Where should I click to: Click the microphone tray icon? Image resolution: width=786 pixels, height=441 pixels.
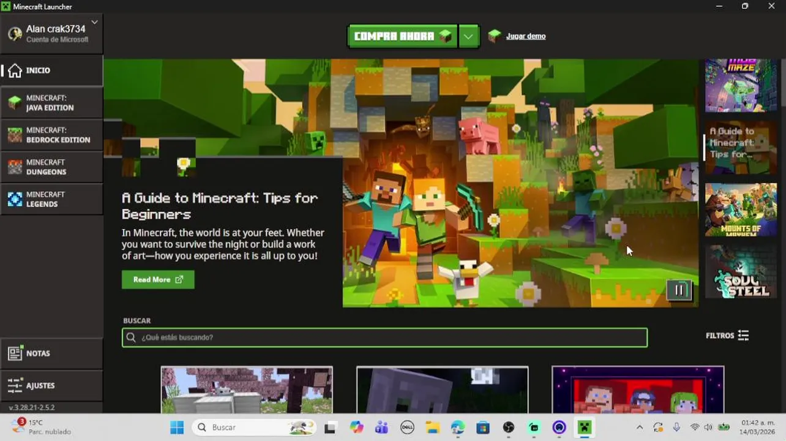[x=676, y=428]
